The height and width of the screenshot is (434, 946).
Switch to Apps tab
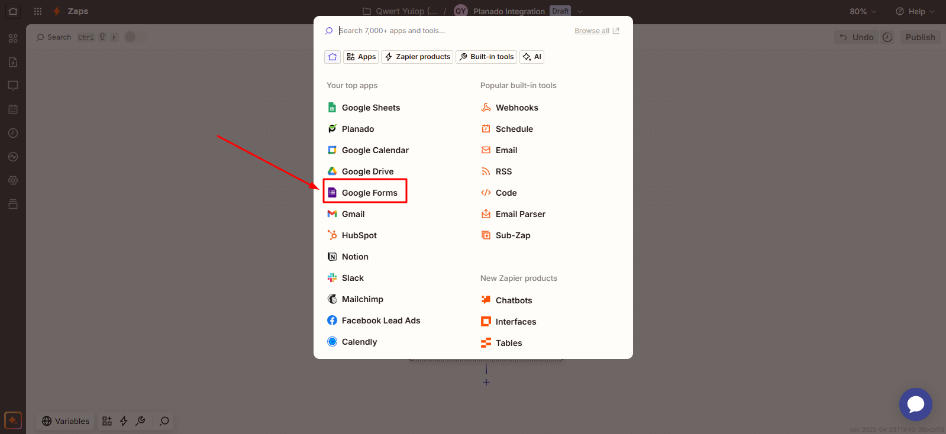(x=361, y=57)
